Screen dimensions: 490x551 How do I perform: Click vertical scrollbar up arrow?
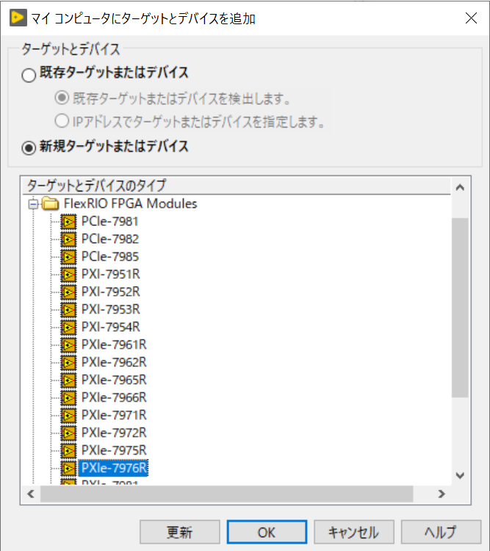460,187
